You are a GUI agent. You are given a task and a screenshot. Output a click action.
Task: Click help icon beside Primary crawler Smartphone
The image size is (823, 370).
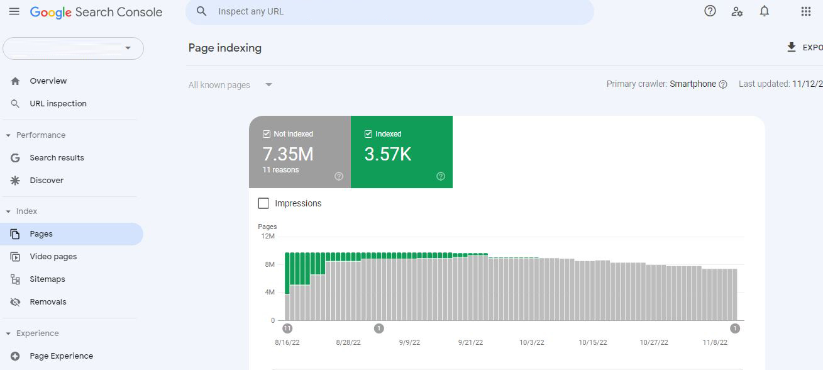pyautogui.click(x=723, y=84)
